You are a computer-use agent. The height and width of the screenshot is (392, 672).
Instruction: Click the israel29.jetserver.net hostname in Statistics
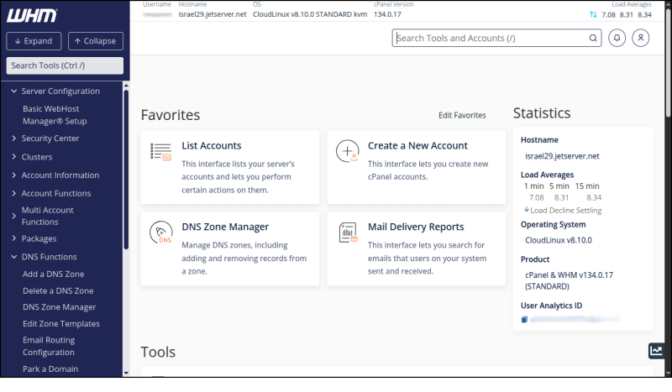[x=562, y=156]
